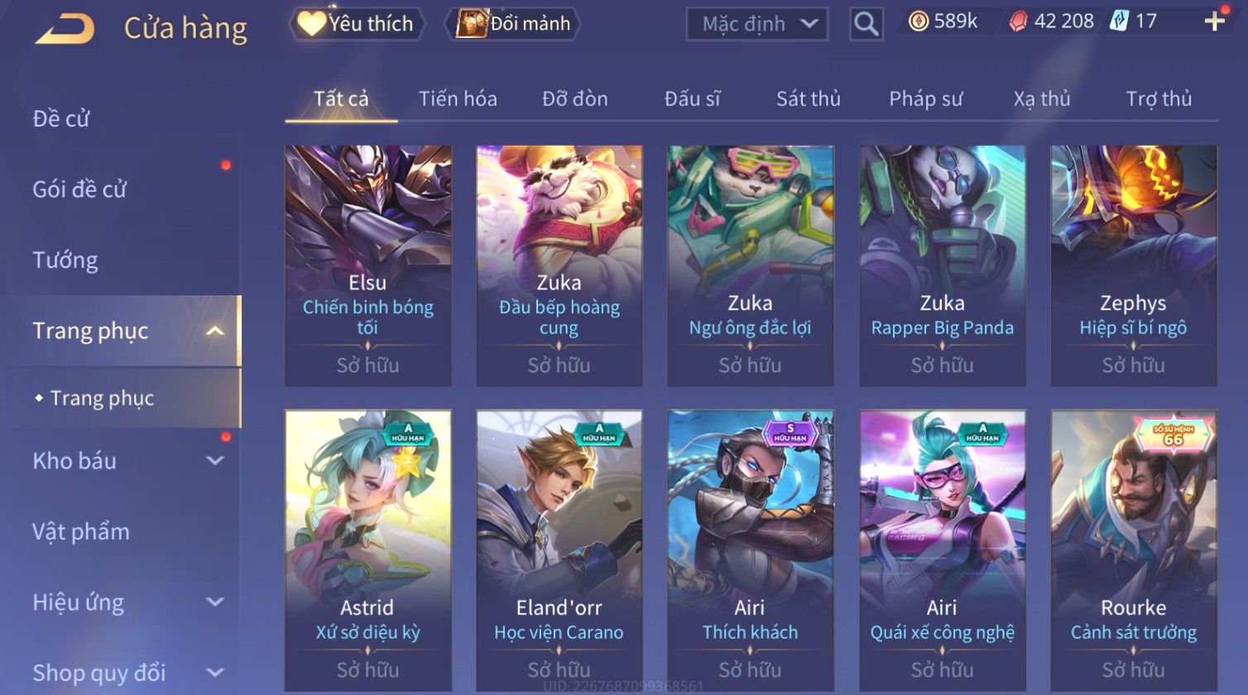Select the Tiến hóa tab

(x=458, y=99)
